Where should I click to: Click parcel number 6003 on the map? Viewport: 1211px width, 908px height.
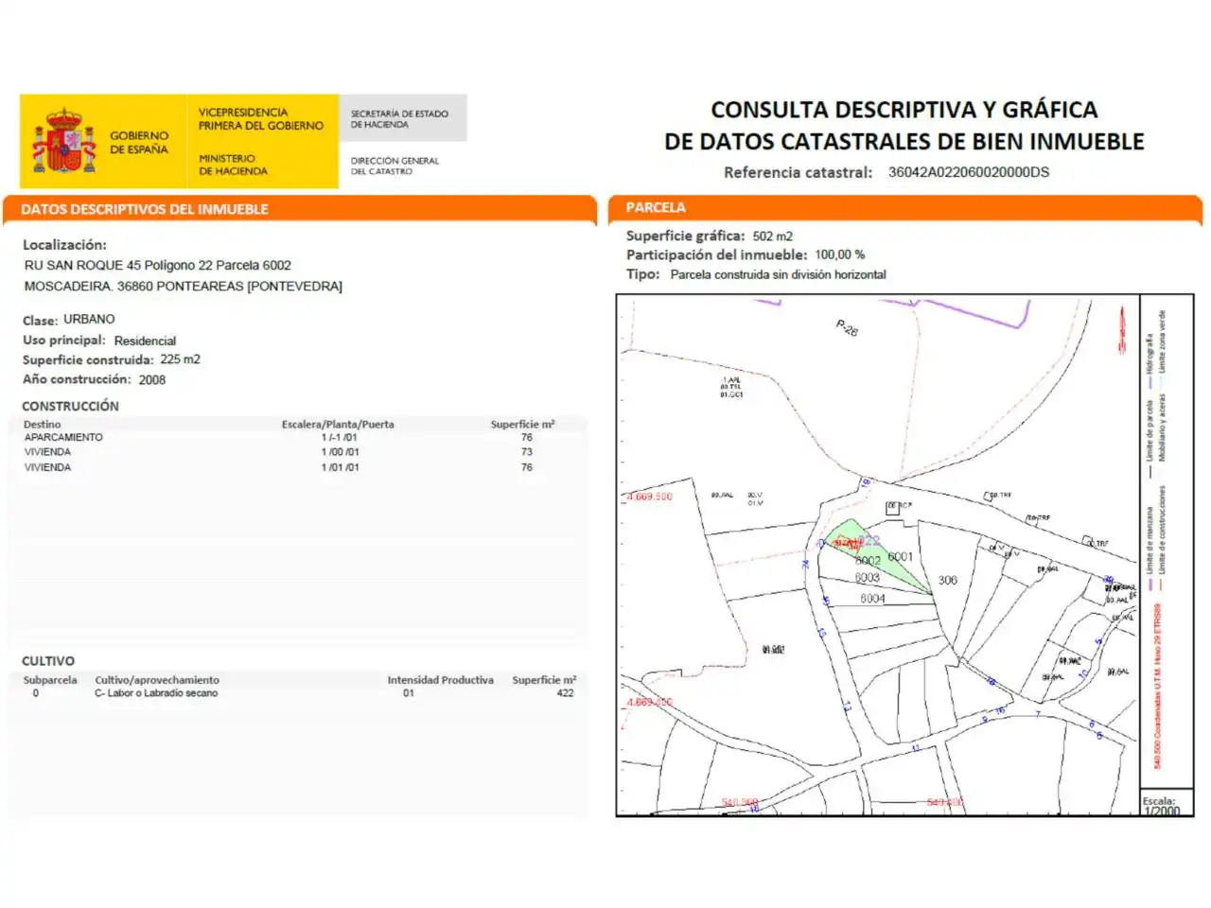868,578
